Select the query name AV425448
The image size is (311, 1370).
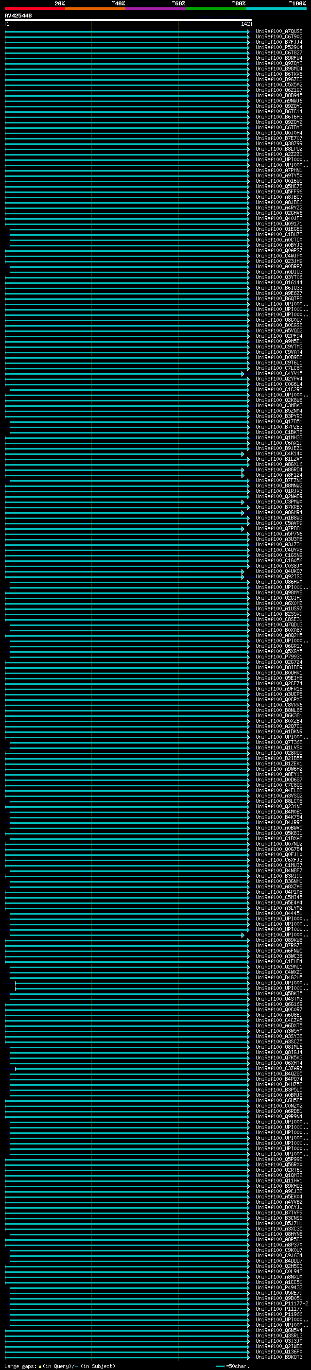pyautogui.click(x=18, y=16)
